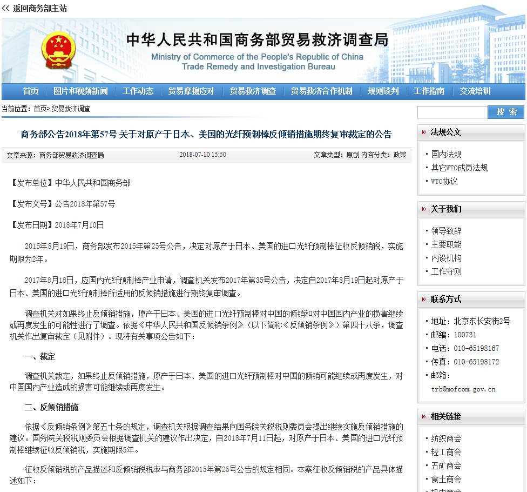
Task: Click the 【发布单位】中华人民共和国商务部 line
Action: click(x=70, y=183)
